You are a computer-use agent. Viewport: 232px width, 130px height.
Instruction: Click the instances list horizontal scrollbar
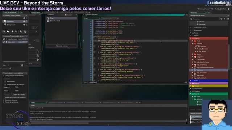click(14, 61)
